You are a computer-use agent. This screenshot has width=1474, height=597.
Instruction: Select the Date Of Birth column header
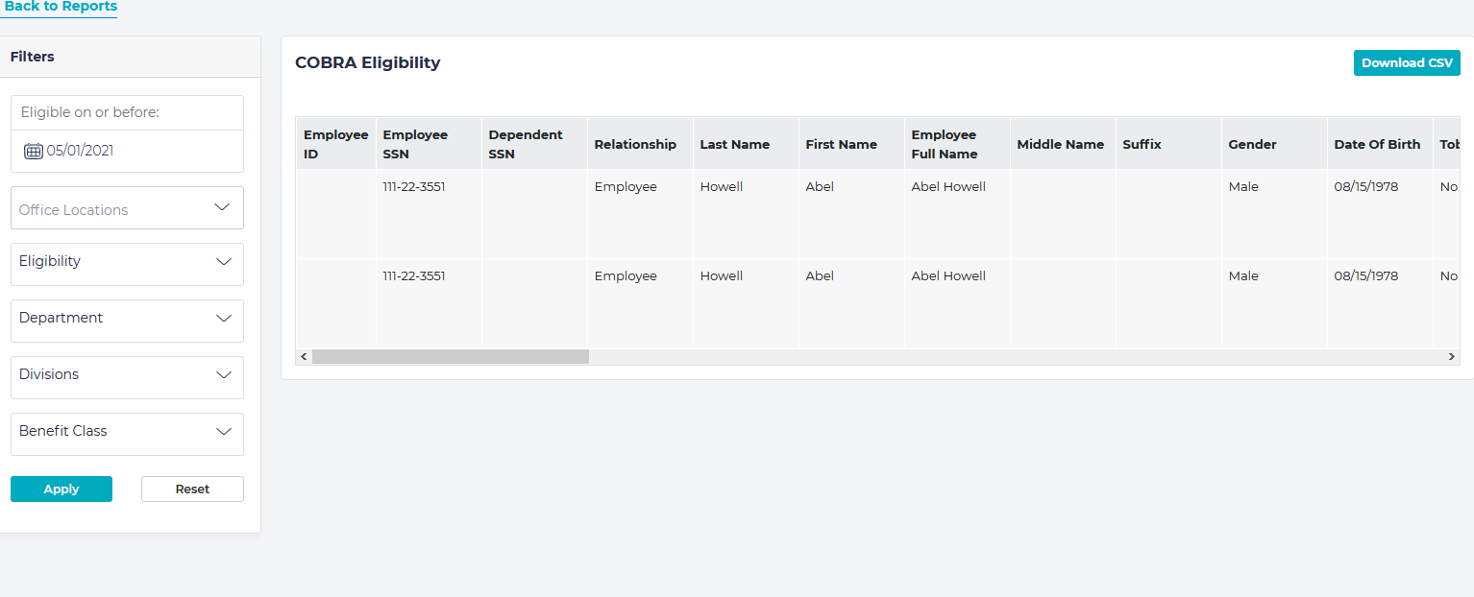[x=1376, y=144]
